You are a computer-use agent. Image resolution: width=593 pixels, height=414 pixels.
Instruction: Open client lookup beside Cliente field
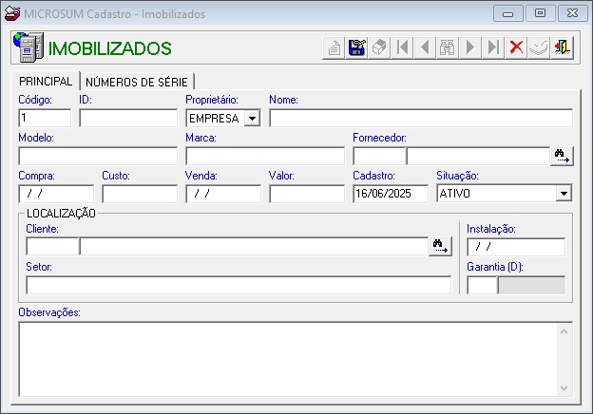[x=440, y=247]
